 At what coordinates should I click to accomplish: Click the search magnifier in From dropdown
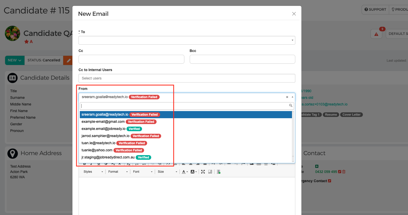(291, 105)
